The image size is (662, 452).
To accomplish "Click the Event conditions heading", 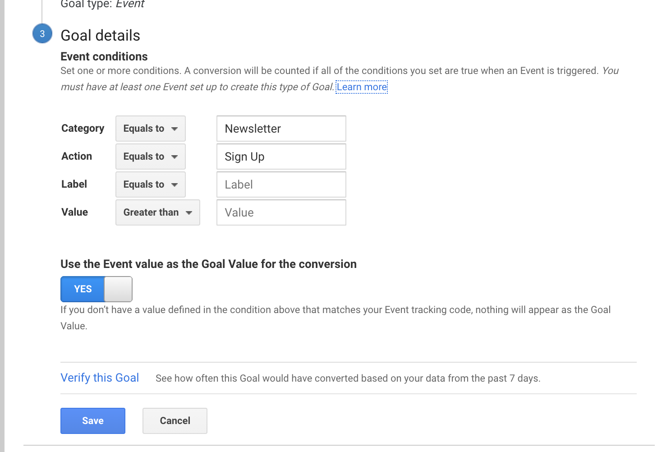I will 104,56.
